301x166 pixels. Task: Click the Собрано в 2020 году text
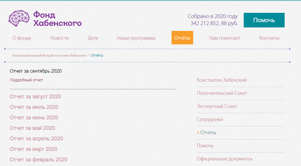(x=213, y=16)
